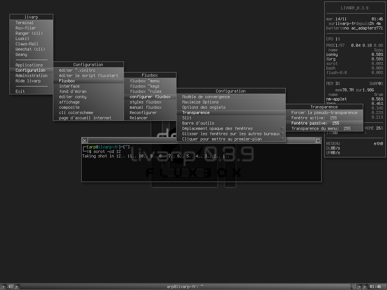Select Exit in the livarp menu
387x290 pixels.
(31, 91)
